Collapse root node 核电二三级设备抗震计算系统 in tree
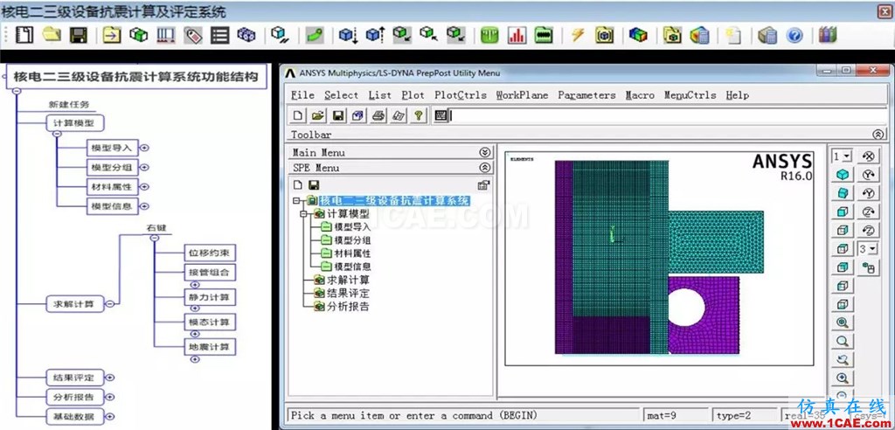Viewport: 895px width, 430px height. tap(295, 200)
